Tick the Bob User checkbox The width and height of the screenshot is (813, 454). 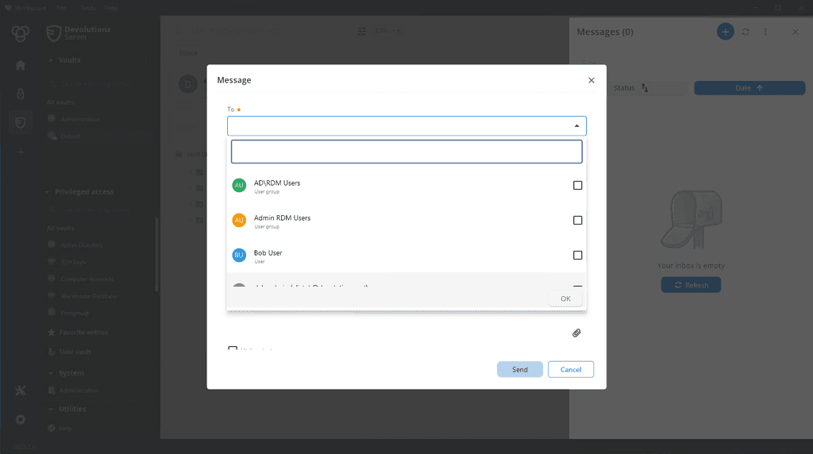click(577, 255)
